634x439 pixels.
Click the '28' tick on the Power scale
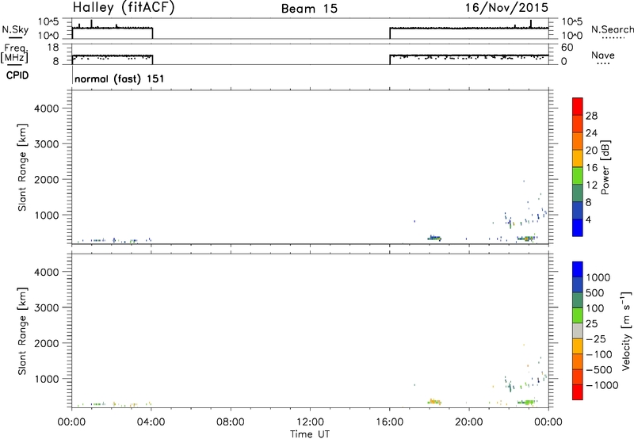coord(591,116)
